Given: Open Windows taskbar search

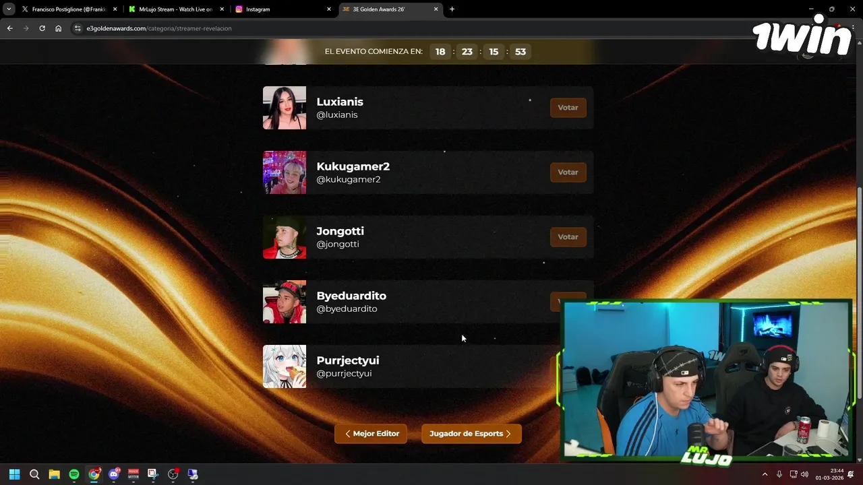Looking at the screenshot, I should [x=34, y=474].
